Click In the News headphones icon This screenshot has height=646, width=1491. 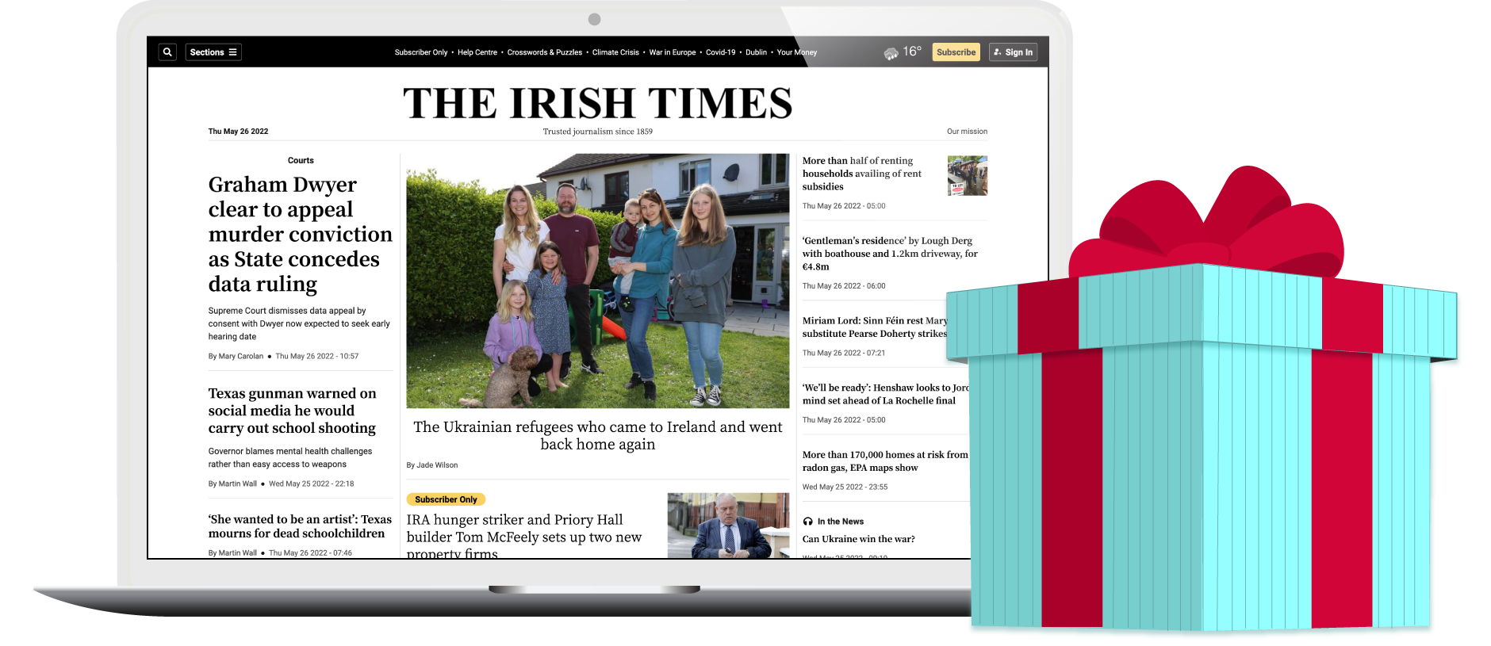pos(807,522)
